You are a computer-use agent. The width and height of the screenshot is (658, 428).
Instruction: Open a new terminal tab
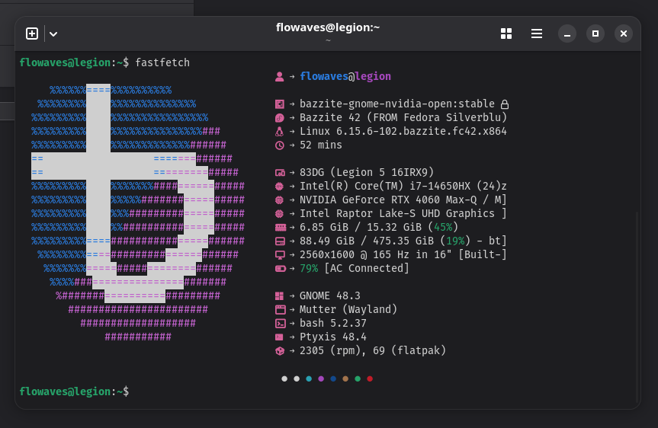(x=32, y=34)
